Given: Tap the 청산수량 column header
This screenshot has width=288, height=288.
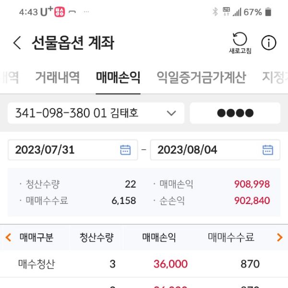Looking at the screenshot, I should click(x=96, y=237).
